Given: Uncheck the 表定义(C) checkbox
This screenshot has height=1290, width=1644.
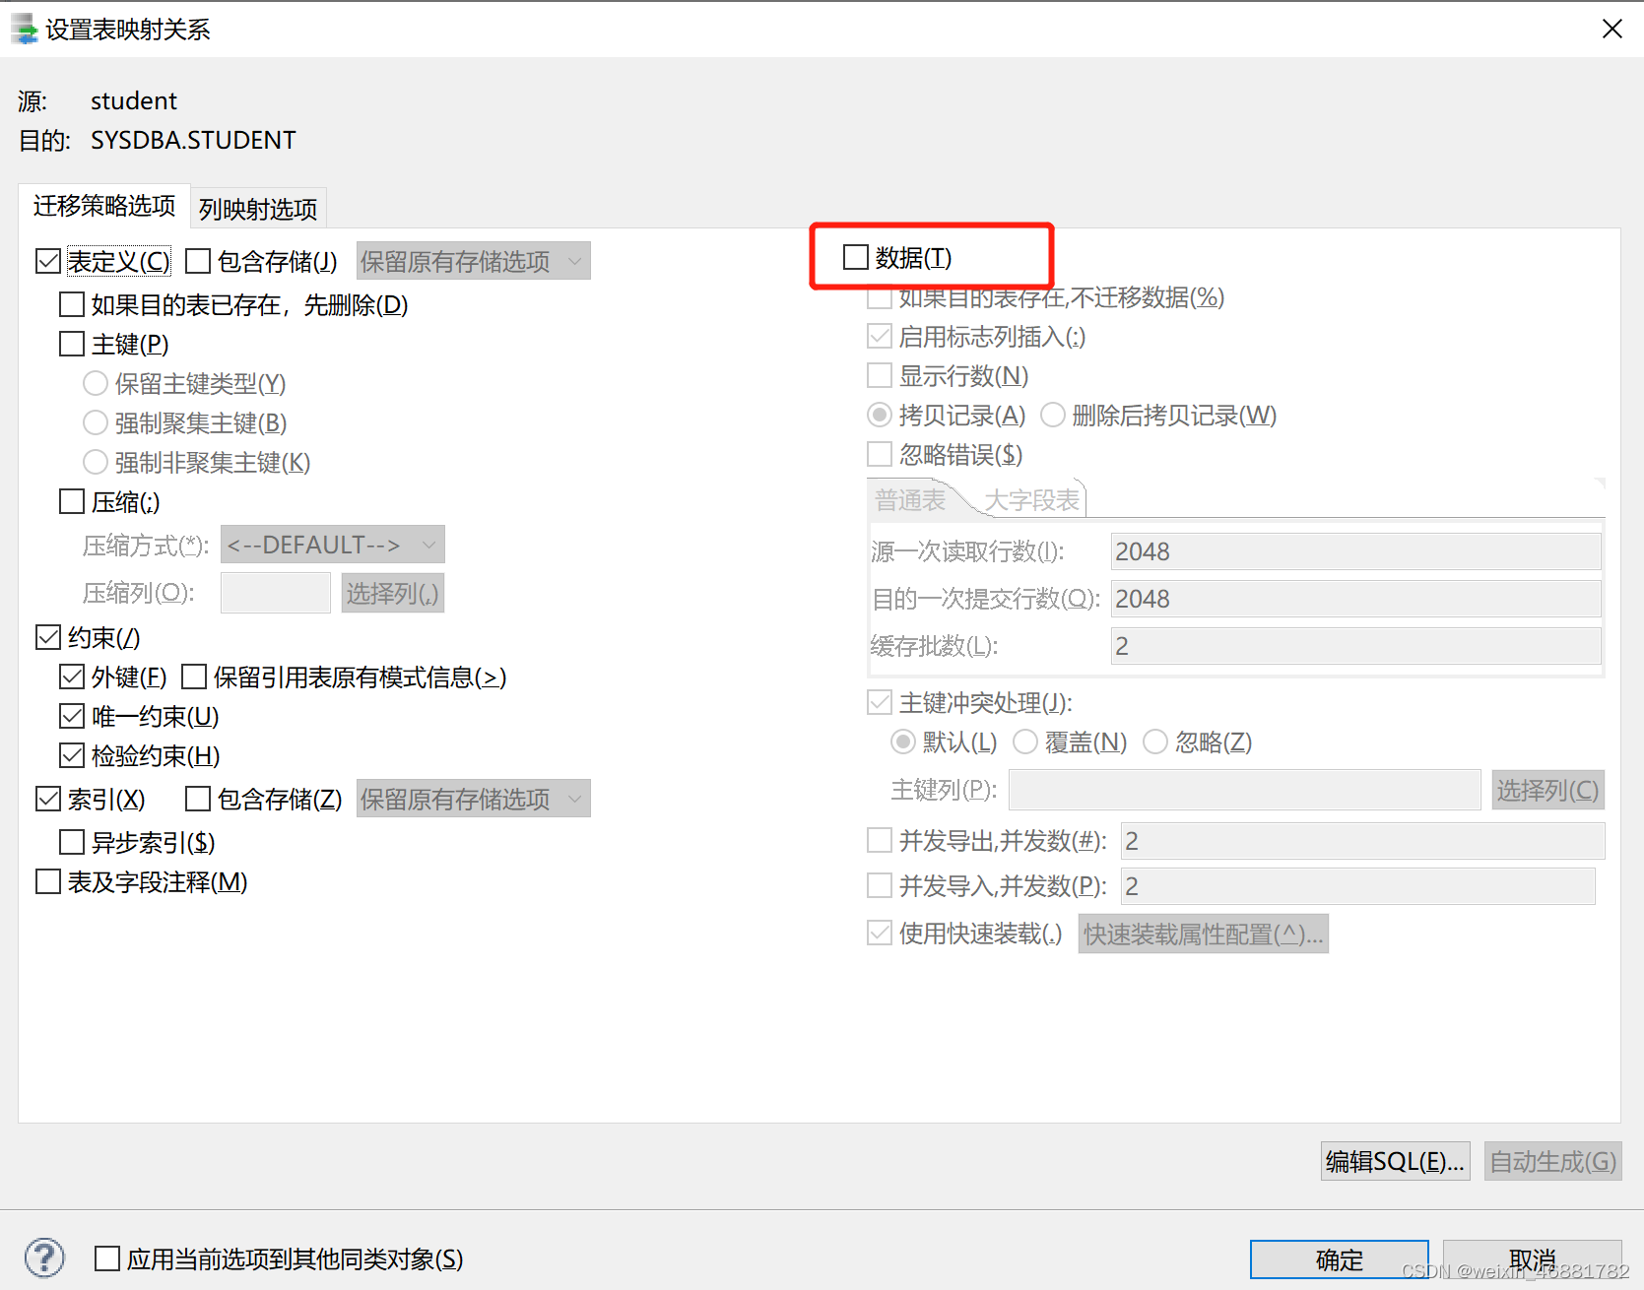Looking at the screenshot, I should pos(48,261).
